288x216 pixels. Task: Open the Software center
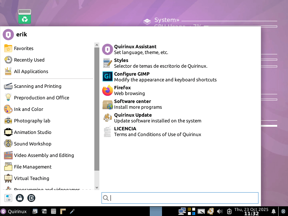(132, 104)
